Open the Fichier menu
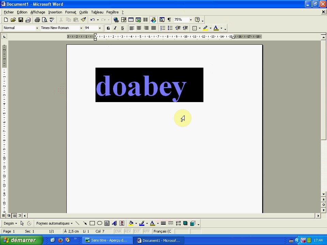This screenshot has height=245, width=327. [x=9, y=12]
